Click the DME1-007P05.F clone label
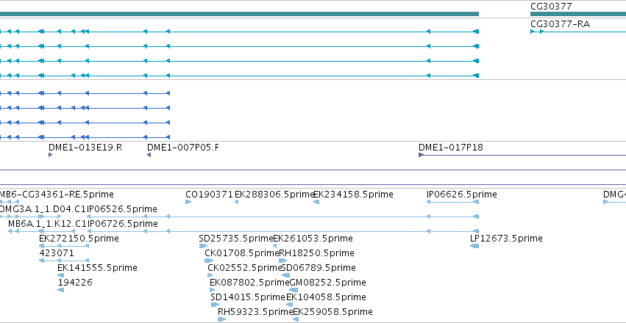The image size is (626, 323). 183,148
